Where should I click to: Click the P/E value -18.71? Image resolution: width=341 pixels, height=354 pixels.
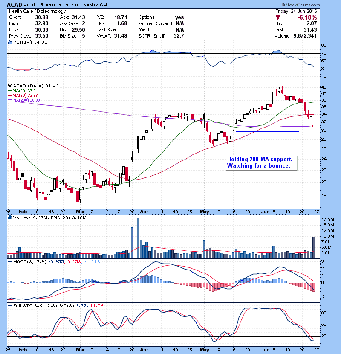120,17
